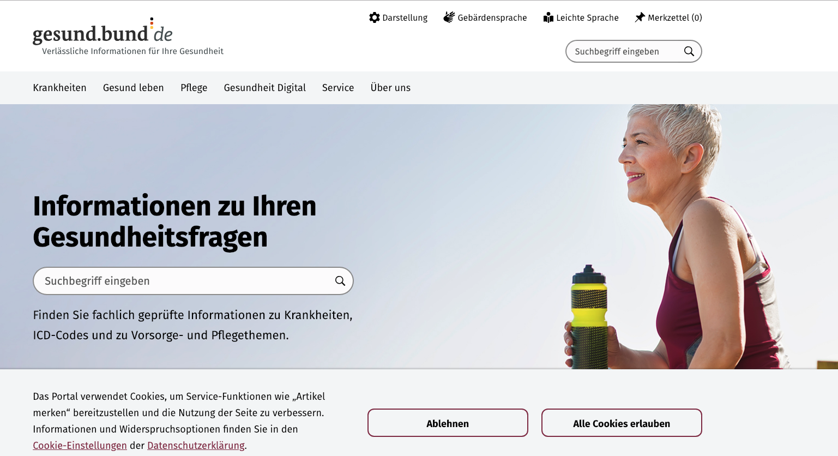Click the Leichte Sprache reading icon
Viewport: 838px width, 456px height.
pos(548,17)
